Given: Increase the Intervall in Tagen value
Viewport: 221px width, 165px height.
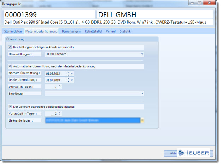Looking at the screenshot, I should [x=59, y=85].
